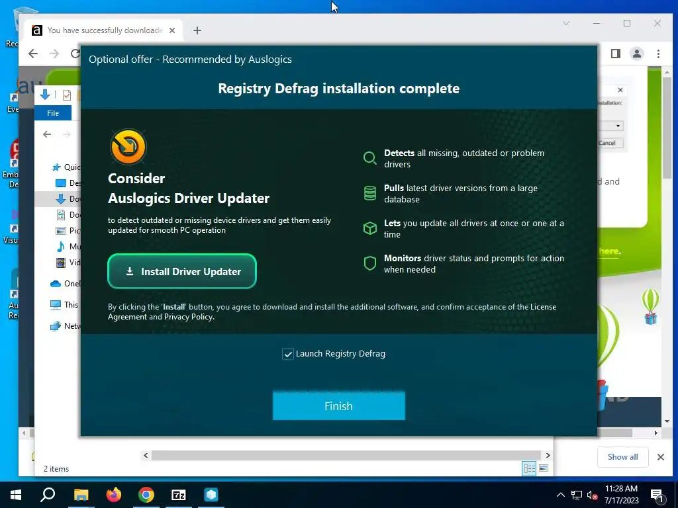Select Quick access in File Explorer sidebar
This screenshot has height=508, width=678.
66,167
